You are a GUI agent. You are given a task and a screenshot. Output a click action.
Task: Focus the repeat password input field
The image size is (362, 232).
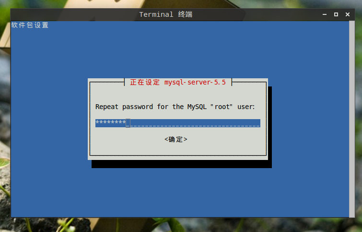coord(178,123)
